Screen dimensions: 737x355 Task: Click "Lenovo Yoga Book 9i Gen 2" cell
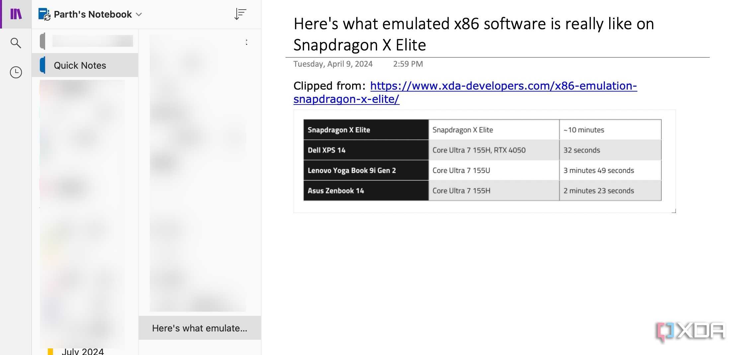tap(366, 170)
